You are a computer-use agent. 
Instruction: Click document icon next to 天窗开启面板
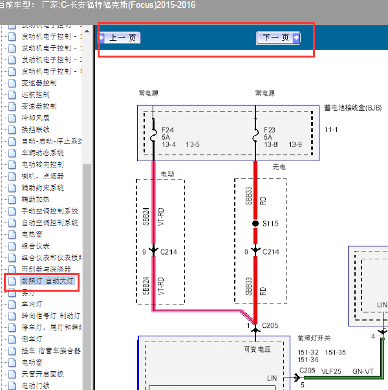[12, 374]
